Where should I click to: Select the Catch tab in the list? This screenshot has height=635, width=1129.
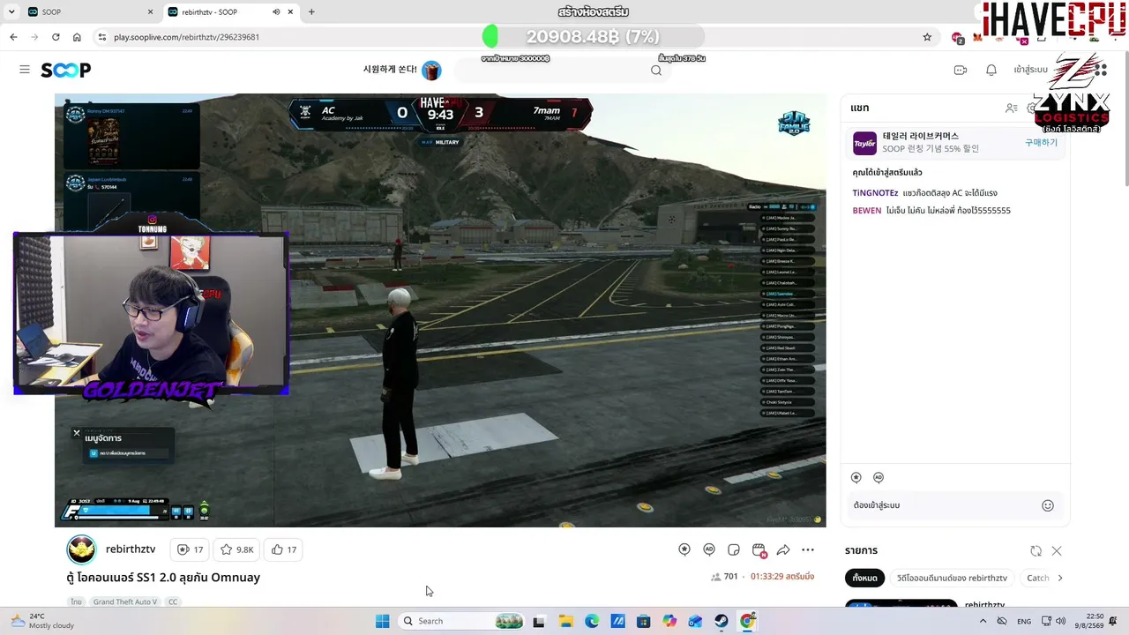pyautogui.click(x=1038, y=578)
